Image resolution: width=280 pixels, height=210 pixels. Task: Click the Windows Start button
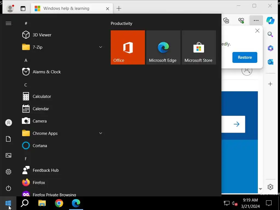click(x=8, y=203)
